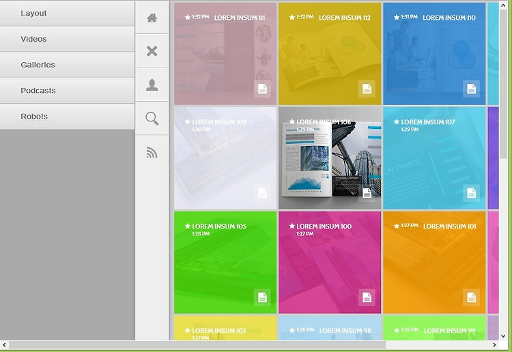Open the Lorem Insum 110 title
This screenshot has width=512, height=352.
click(449, 18)
